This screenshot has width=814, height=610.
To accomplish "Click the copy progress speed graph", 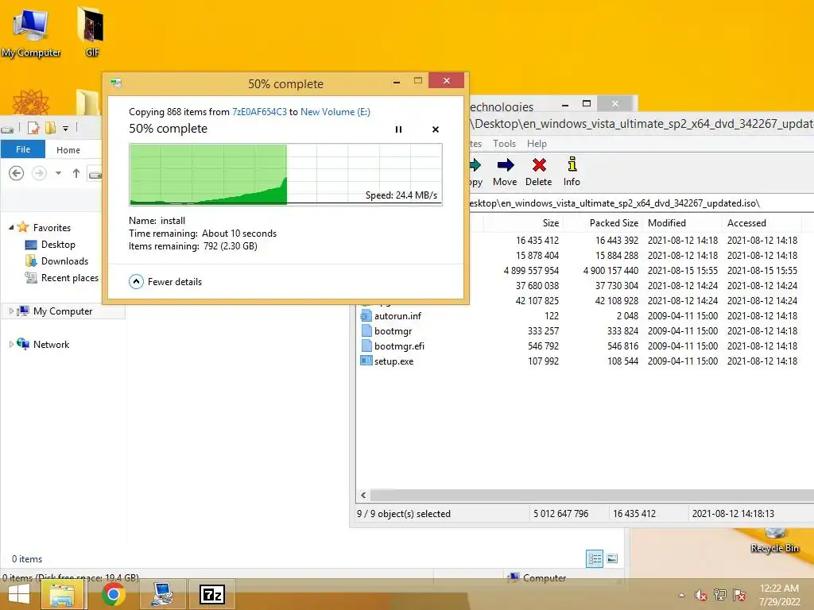I will point(285,174).
